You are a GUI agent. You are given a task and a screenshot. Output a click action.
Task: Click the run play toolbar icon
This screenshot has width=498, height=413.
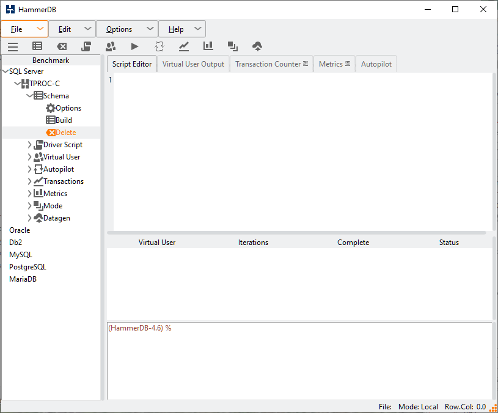(x=134, y=46)
